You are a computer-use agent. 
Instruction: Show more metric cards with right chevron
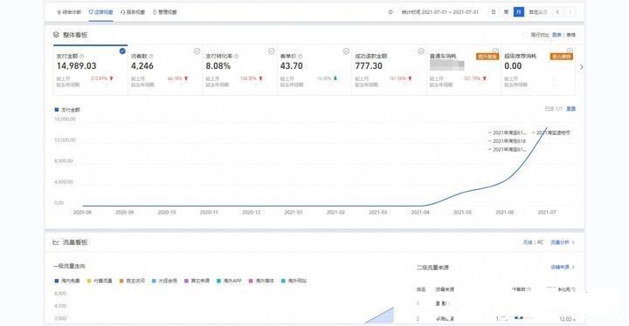tap(581, 67)
